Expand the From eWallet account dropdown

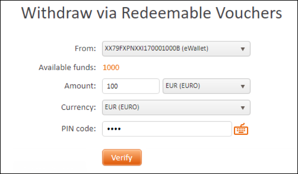[176, 49]
